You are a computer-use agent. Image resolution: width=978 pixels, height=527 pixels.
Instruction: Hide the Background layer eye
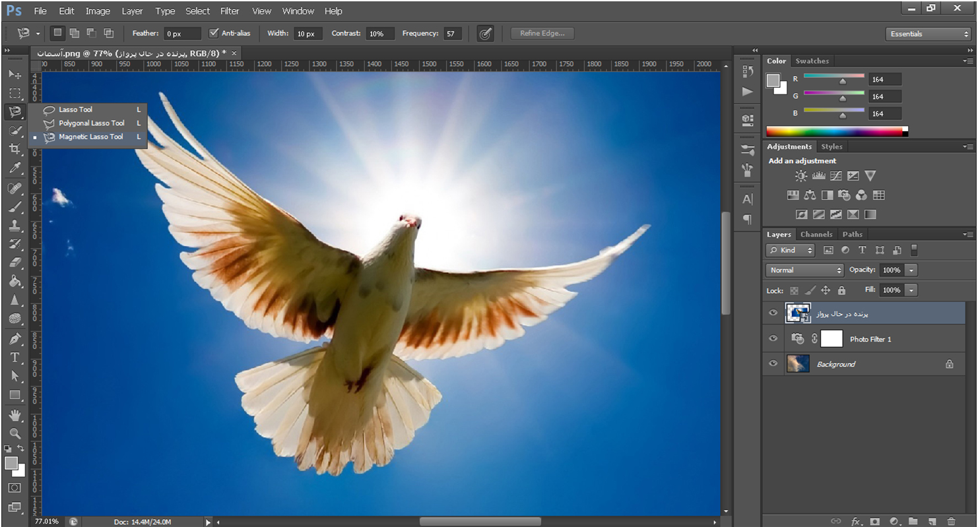773,363
